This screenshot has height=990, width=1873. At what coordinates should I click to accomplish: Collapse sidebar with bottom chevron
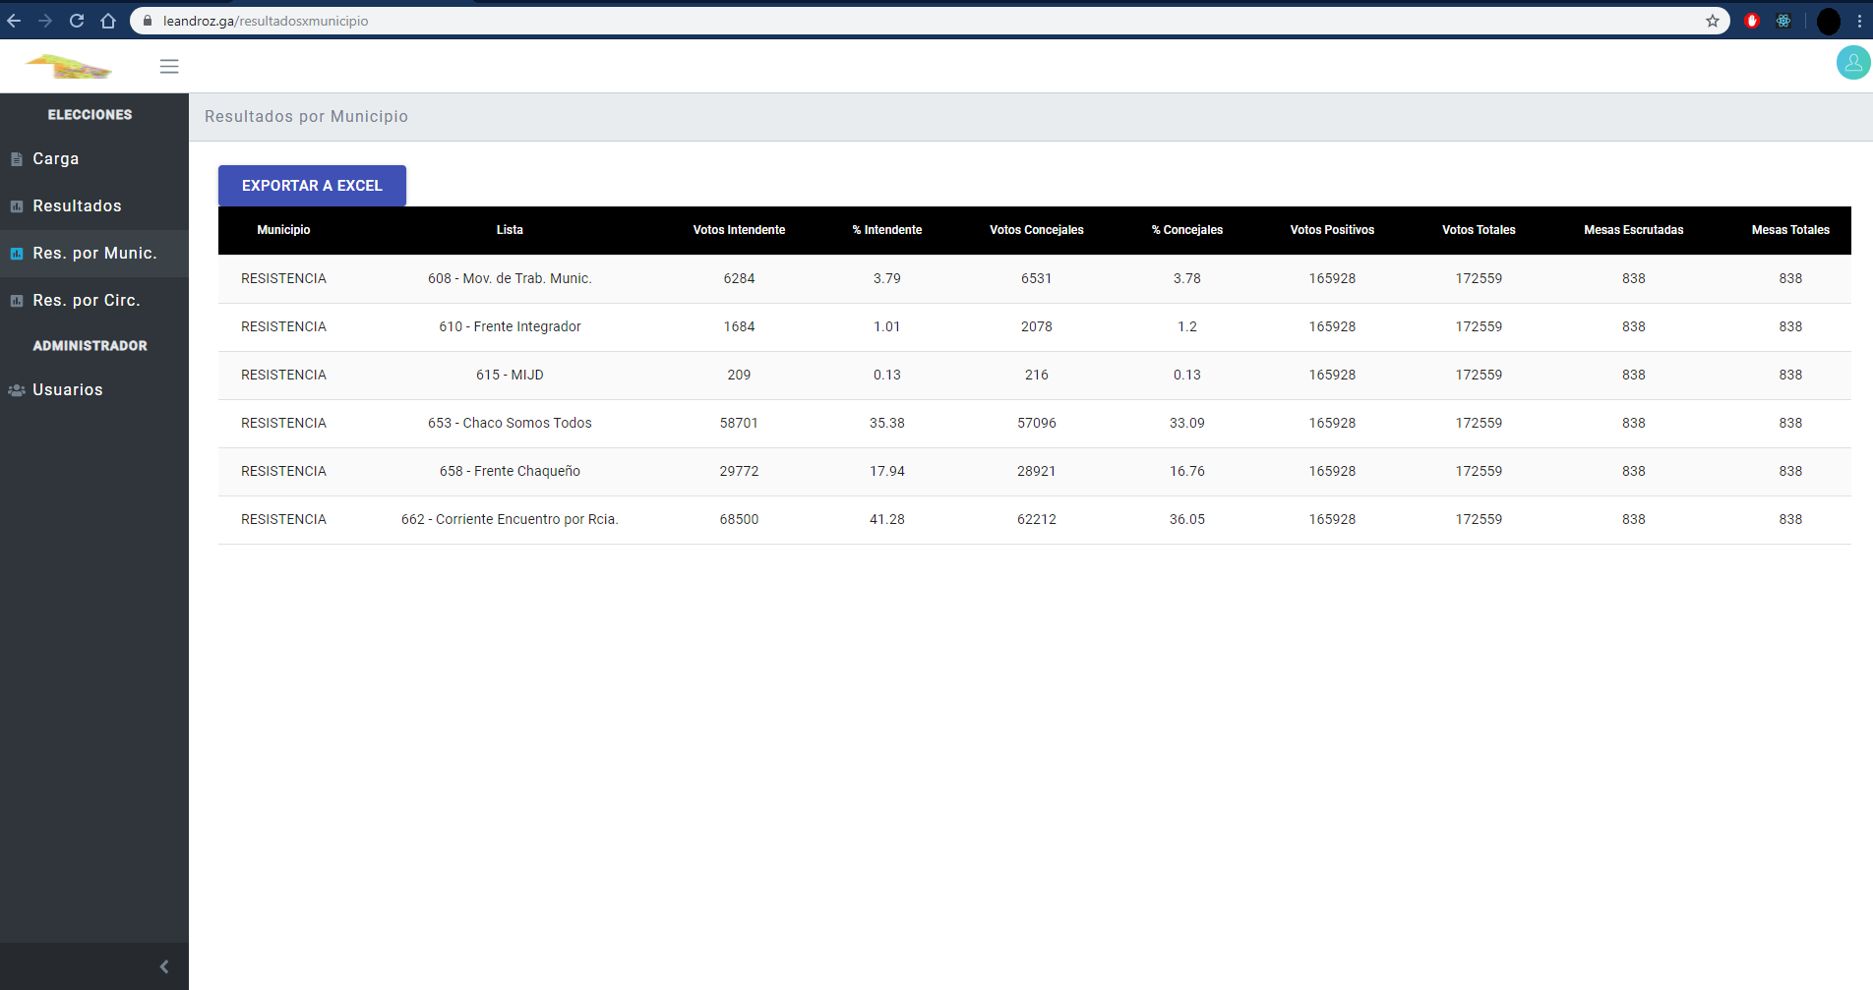[164, 966]
